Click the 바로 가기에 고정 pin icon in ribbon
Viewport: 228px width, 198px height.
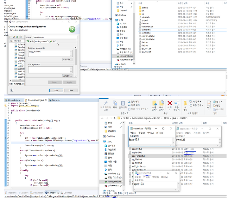[106, 103]
